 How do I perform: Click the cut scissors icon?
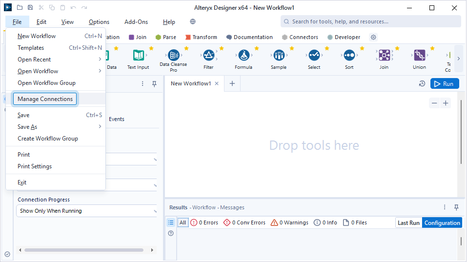[41, 7]
